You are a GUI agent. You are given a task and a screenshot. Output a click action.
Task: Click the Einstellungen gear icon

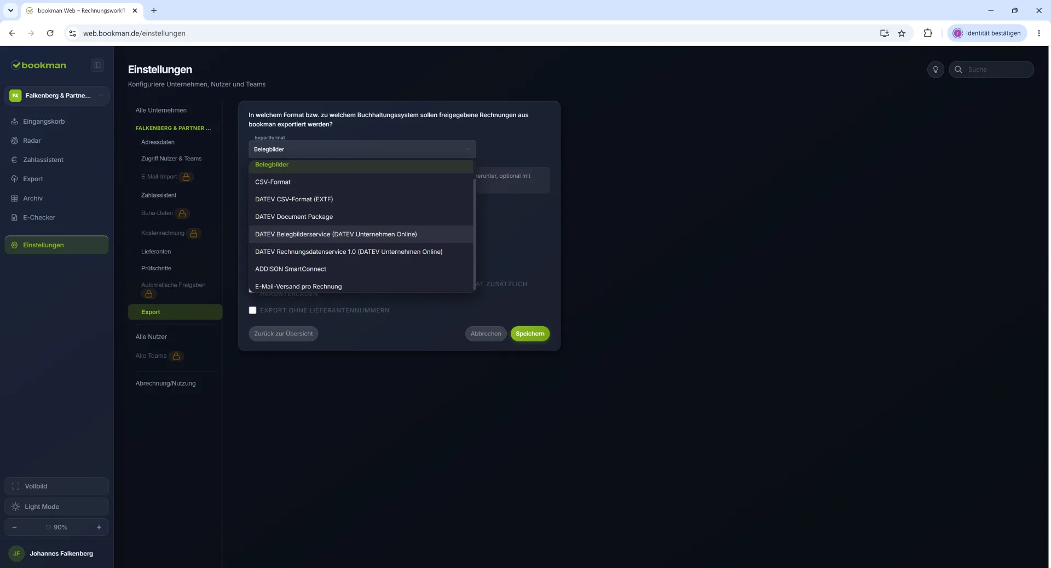tap(15, 245)
